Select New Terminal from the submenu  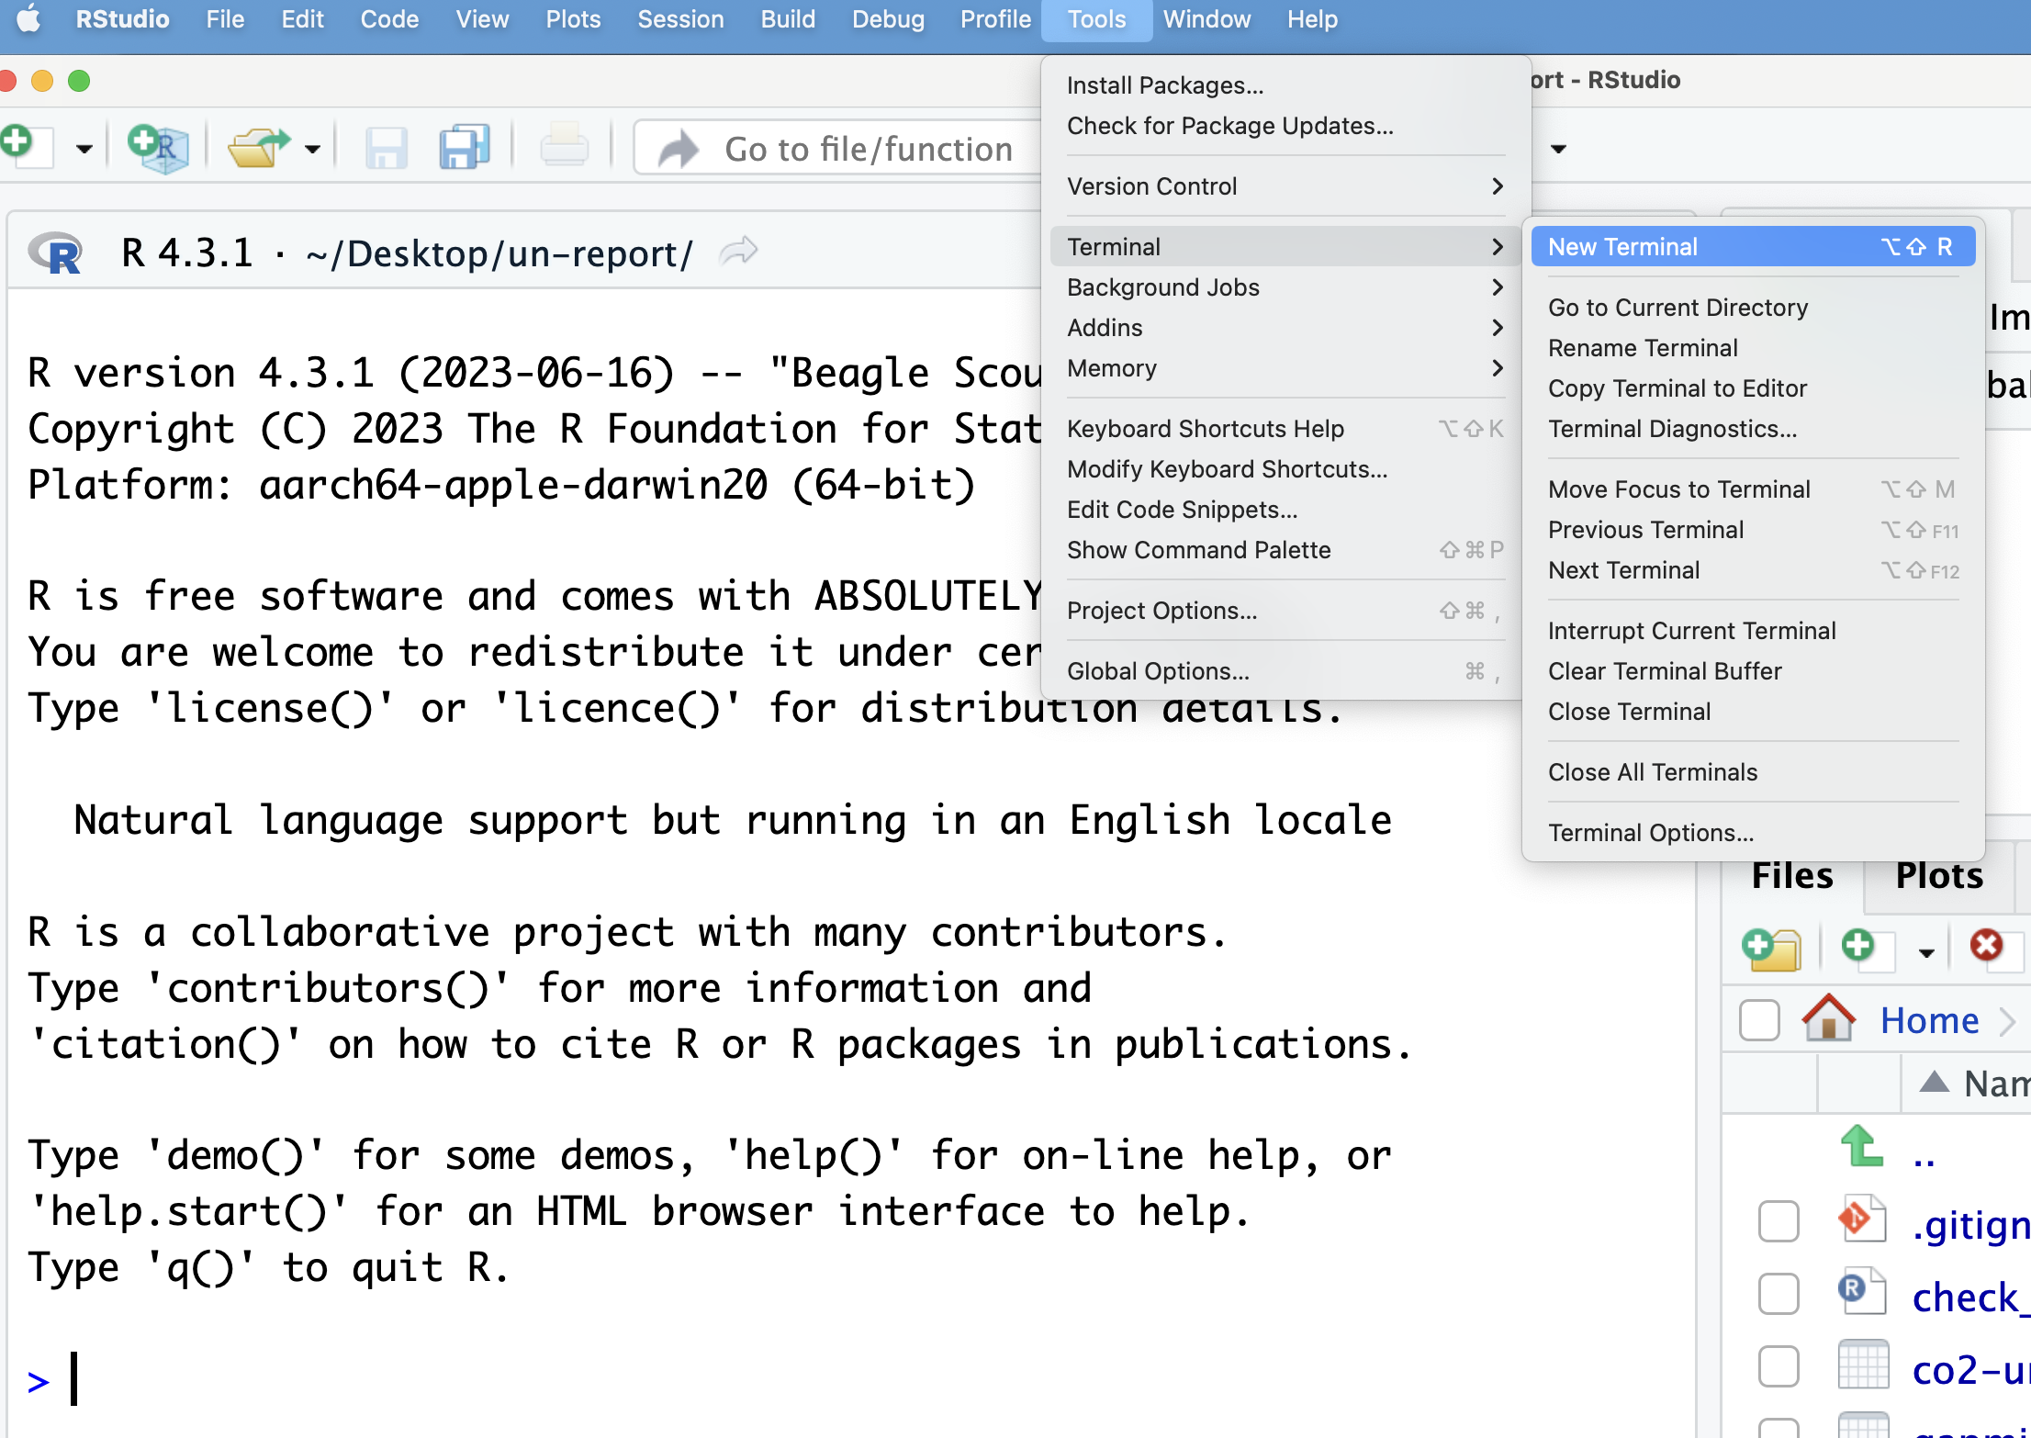tap(1753, 247)
